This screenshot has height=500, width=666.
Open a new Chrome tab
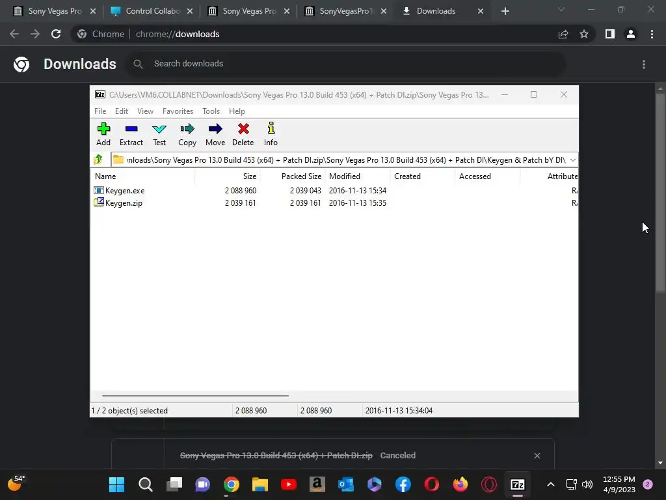coord(505,11)
